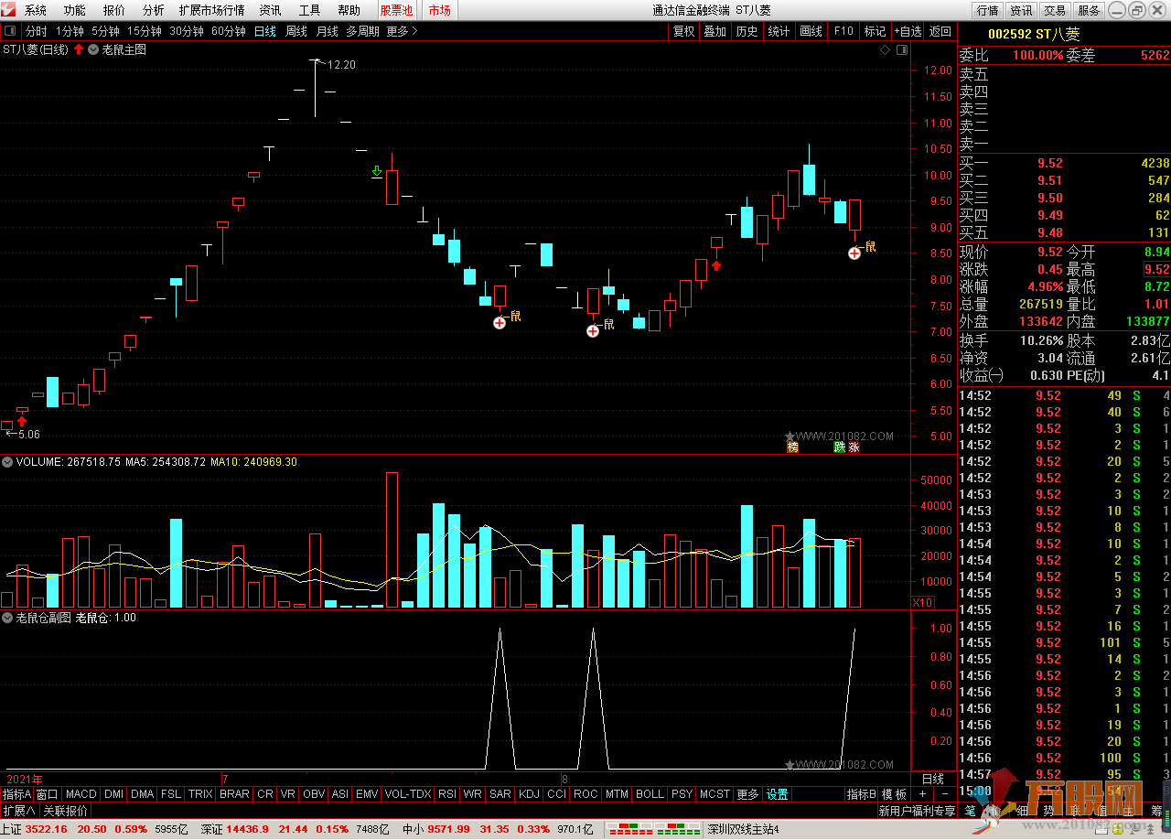Expand the 老鼠仓副图 indicator dropdown arrow
The height and width of the screenshot is (840, 1171).
pos(7,618)
